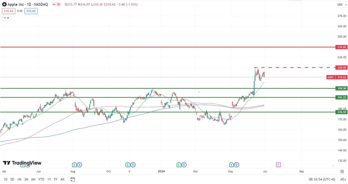
Task: Click blue dividend D marker before Mar
Action: point(184,165)
